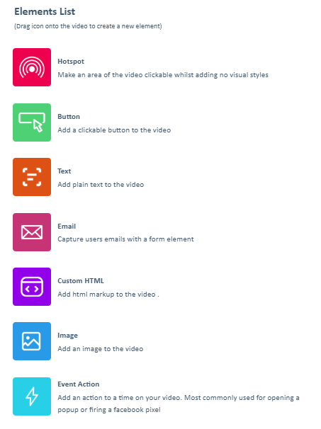The width and height of the screenshot is (321, 429).
Task: Select the Event Action title label
Action: [79, 384]
